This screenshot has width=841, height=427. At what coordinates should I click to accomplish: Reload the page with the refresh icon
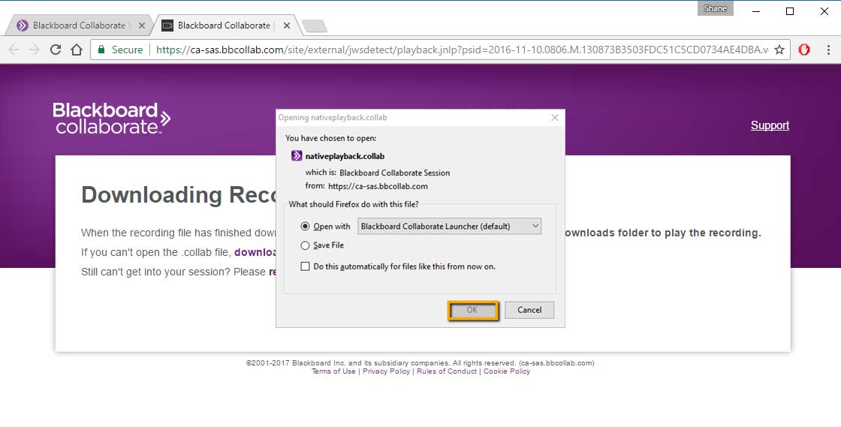tap(56, 50)
